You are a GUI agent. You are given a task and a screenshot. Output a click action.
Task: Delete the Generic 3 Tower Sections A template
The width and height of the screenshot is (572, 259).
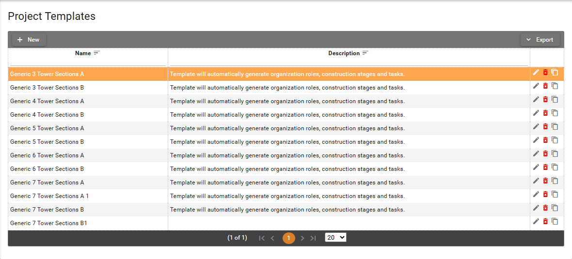pyautogui.click(x=545, y=72)
